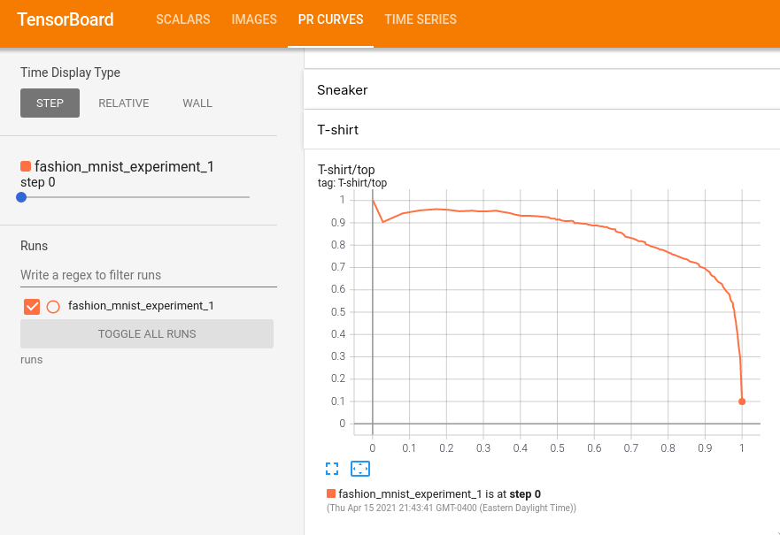Focus the regex filter runs field
Image resolution: width=780 pixels, height=535 pixels.
[148, 275]
